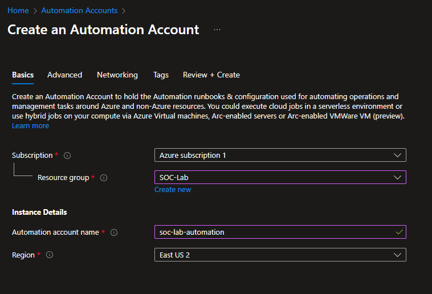Expand the Resource group dropdown showing SOC-Lab
The width and height of the screenshot is (432, 294).
(280, 177)
